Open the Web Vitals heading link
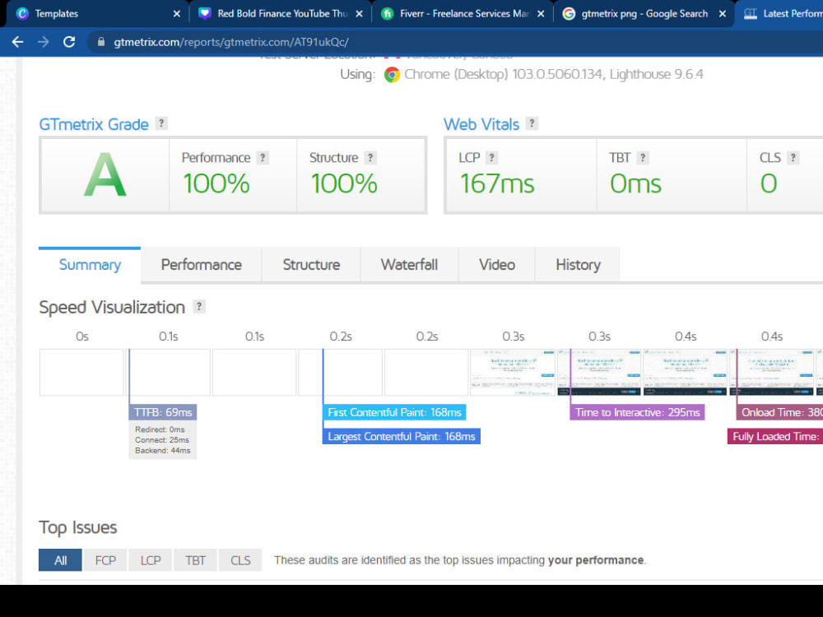 coord(481,124)
